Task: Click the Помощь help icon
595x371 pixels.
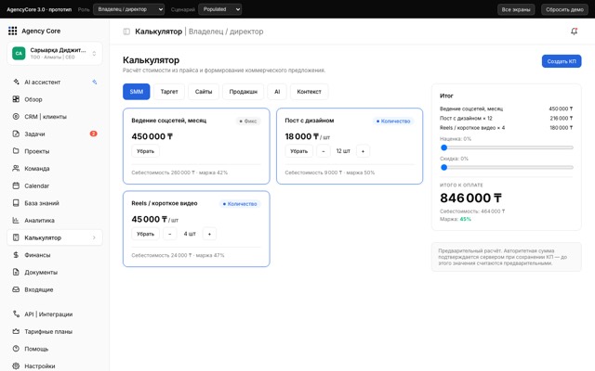Action: click(16, 349)
